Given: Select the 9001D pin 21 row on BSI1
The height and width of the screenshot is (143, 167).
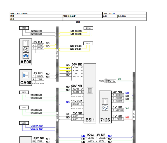Looking at the screenshot, I should [x=77, y=89].
